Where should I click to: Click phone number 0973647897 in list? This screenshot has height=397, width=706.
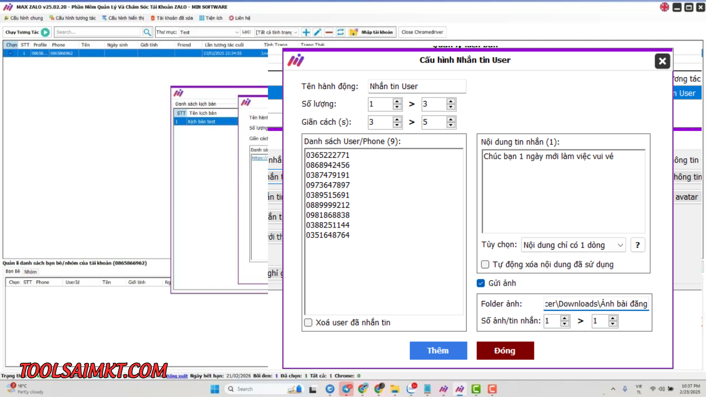tap(328, 185)
